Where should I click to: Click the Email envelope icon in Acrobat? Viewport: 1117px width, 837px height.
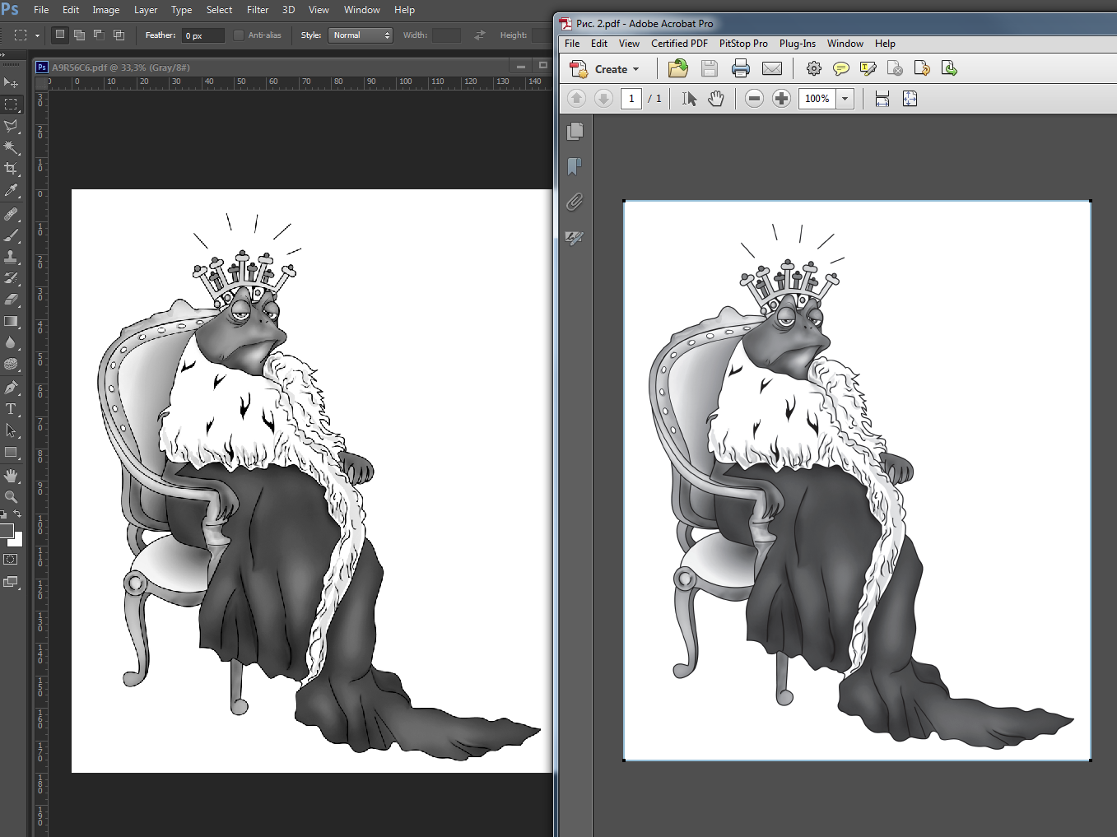tap(772, 68)
